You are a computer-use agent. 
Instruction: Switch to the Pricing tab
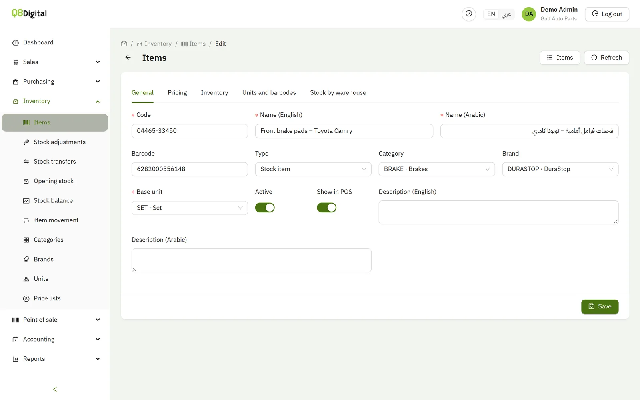point(177,93)
